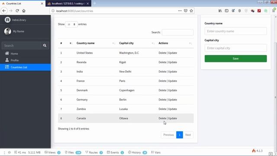277x156 pixels.
Task: Click the CodeIgniter flame version icon
Action: tap(254, 151)
